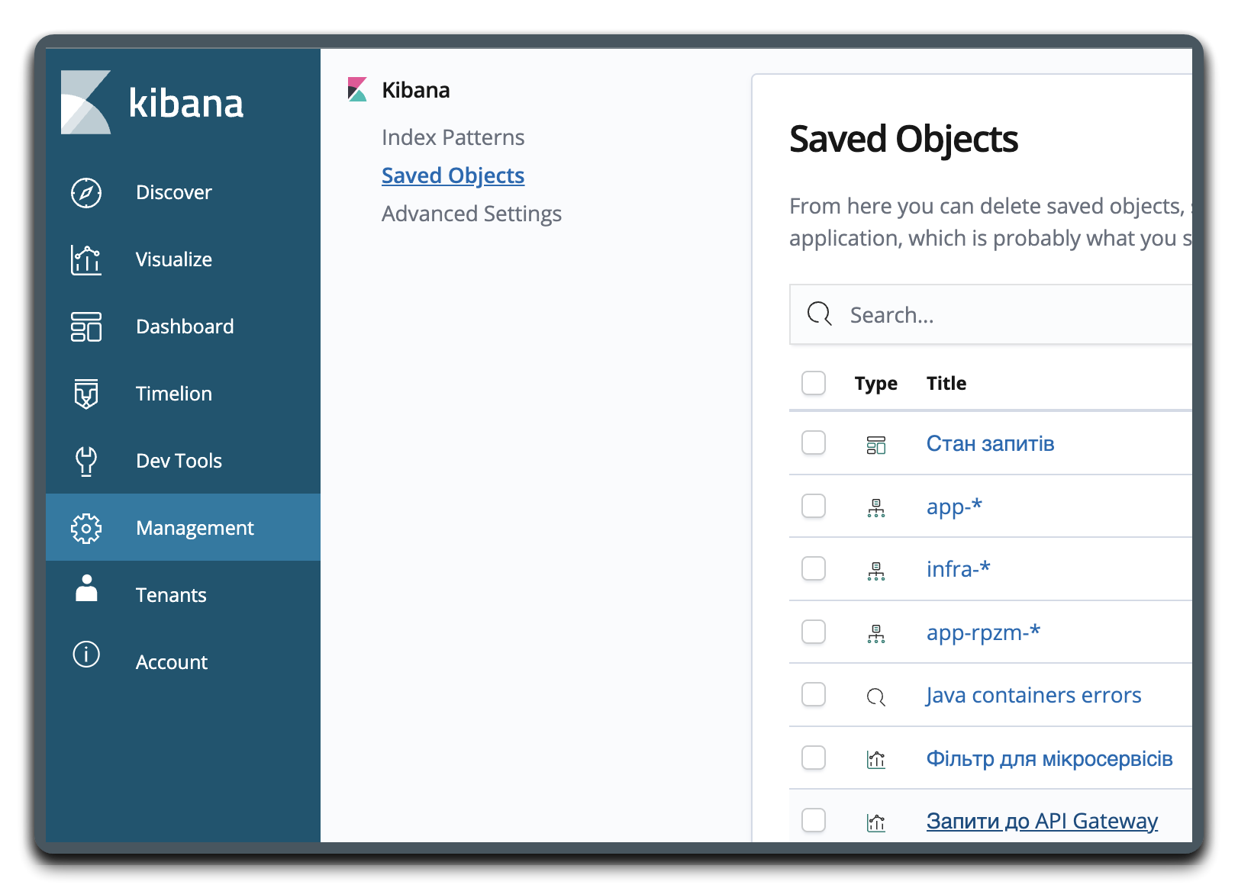The image size is (1238, 888).
Task: Click the small Kibana logo beside the Kibana heading
Action: point(357,89)
